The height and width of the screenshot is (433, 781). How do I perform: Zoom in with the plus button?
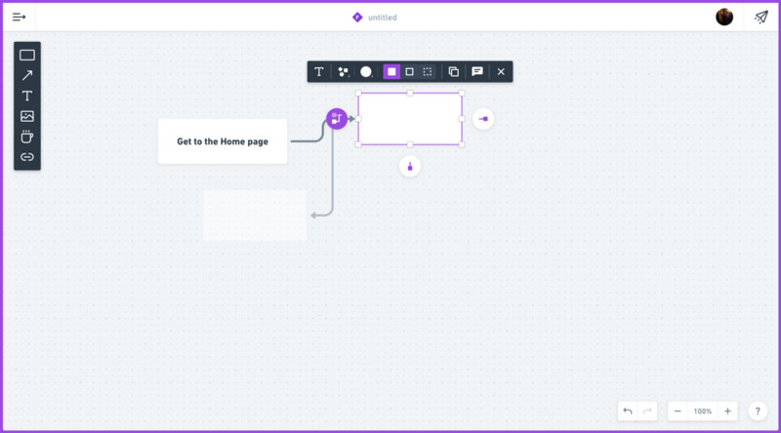pyautogui.click(x=727, y=412)
